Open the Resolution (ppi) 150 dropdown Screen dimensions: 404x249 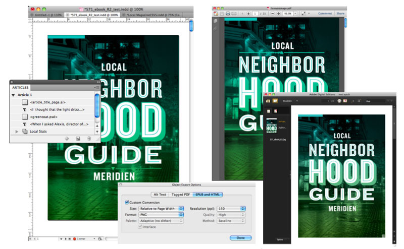pos(231,209)
